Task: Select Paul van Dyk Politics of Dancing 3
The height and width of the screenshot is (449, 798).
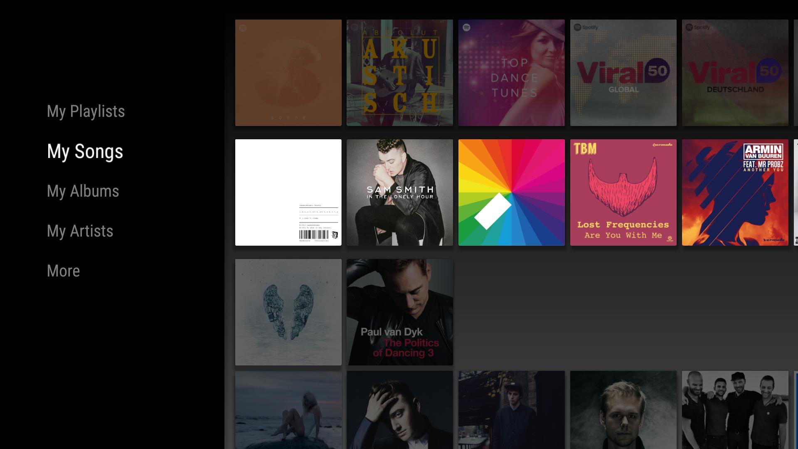Action: 399,312
